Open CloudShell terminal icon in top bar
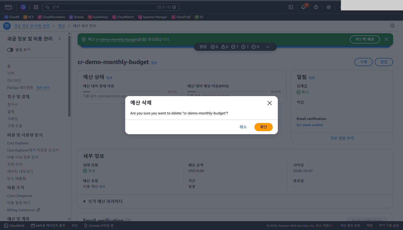The image size is (403, 230). [x=291, y=7]
